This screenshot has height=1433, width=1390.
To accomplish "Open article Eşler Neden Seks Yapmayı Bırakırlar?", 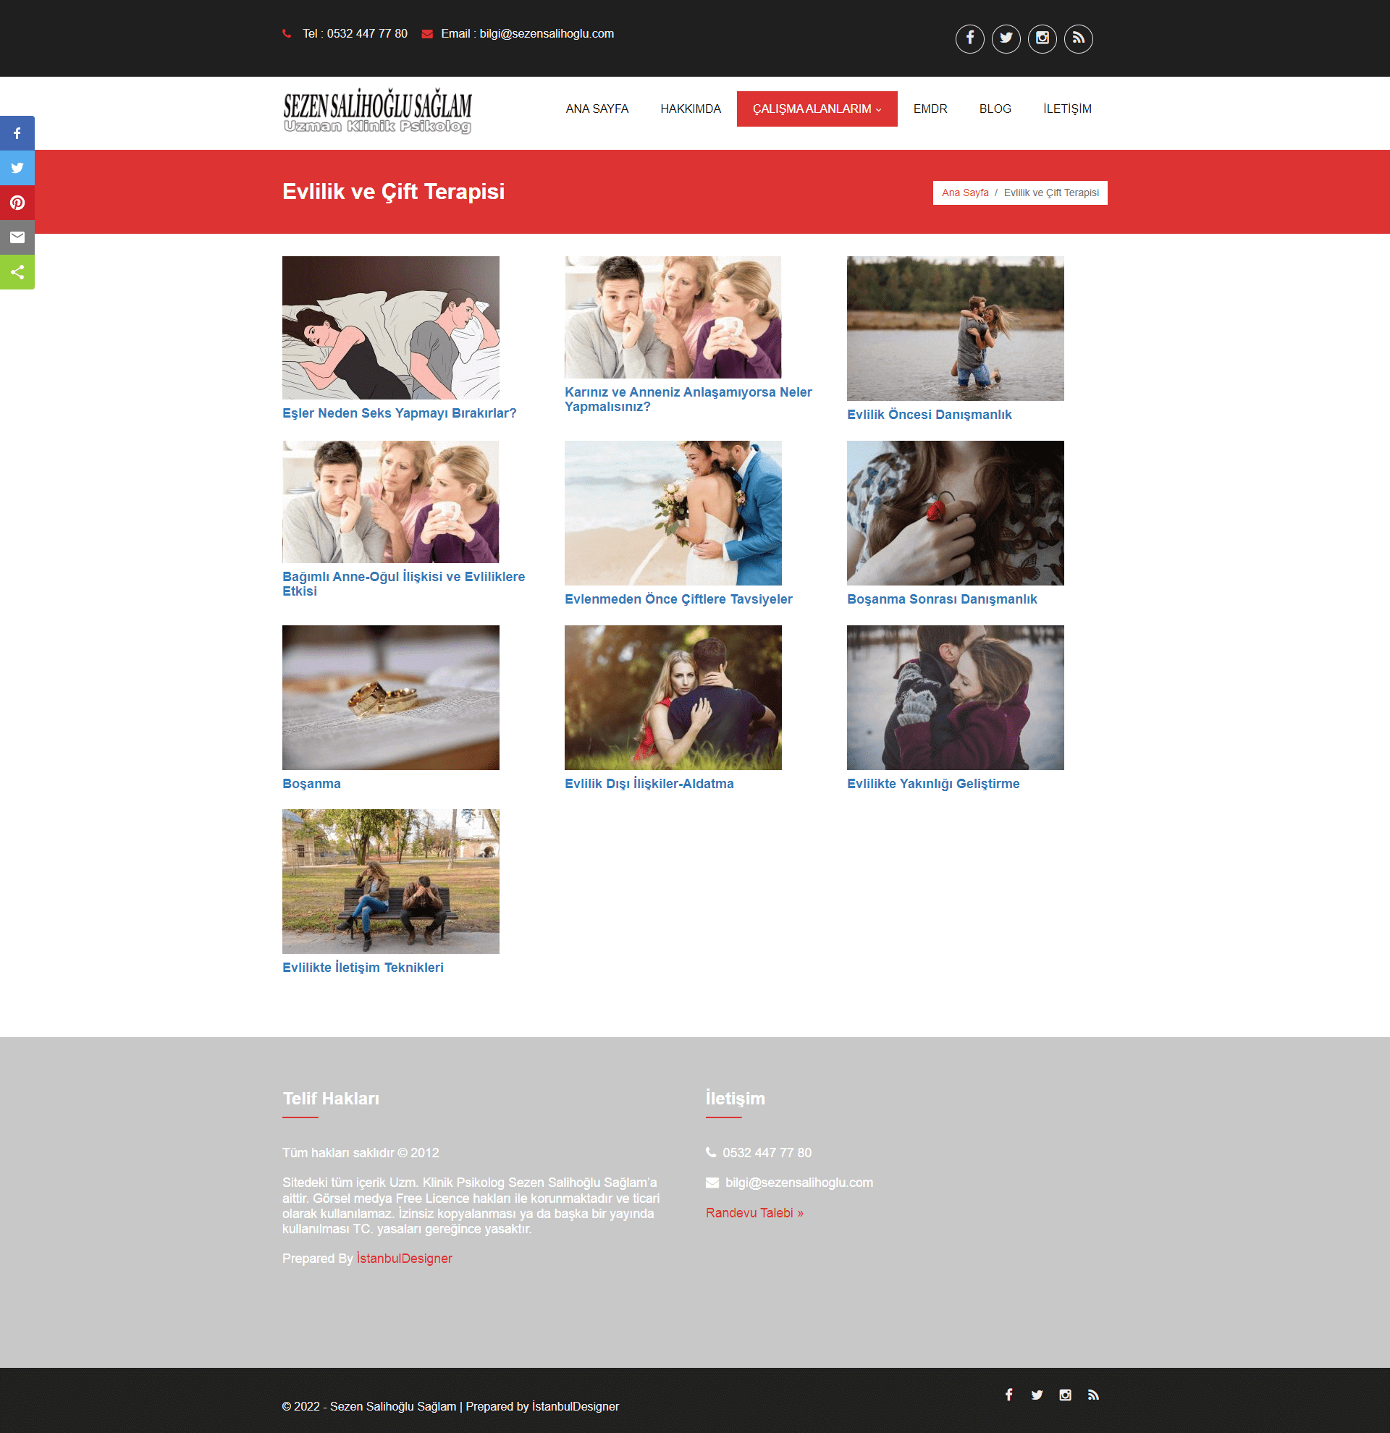I will coord(399,413).
